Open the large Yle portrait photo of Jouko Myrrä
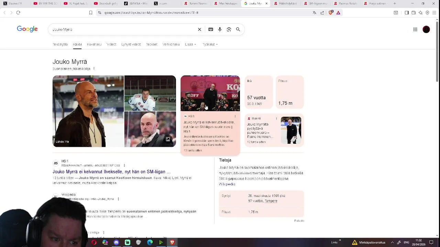Screen dimensions: 440x247 click(x=88, y=111)
